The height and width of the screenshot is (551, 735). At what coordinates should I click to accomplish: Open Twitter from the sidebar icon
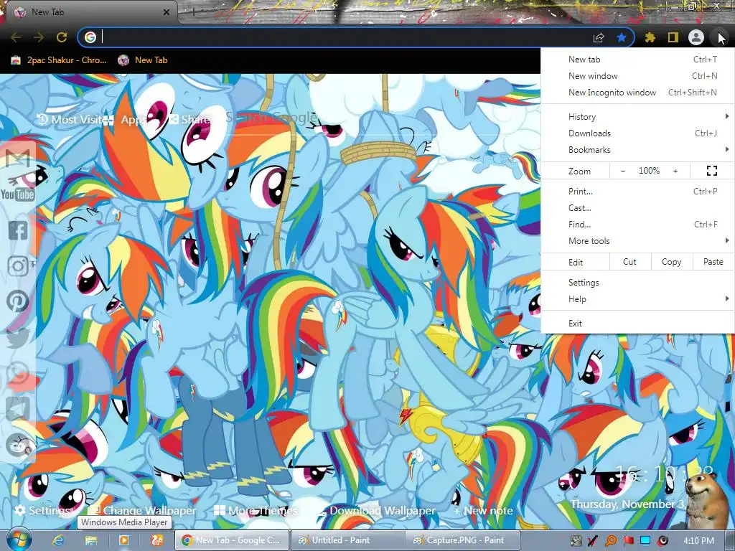(x=18, y=337)
